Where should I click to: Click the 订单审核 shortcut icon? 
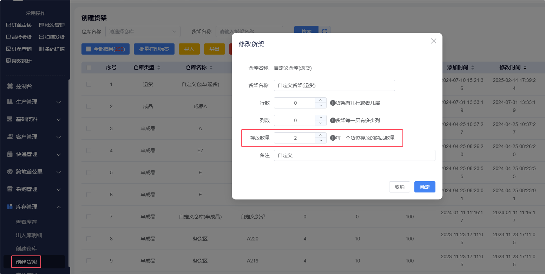pos(9,25)
